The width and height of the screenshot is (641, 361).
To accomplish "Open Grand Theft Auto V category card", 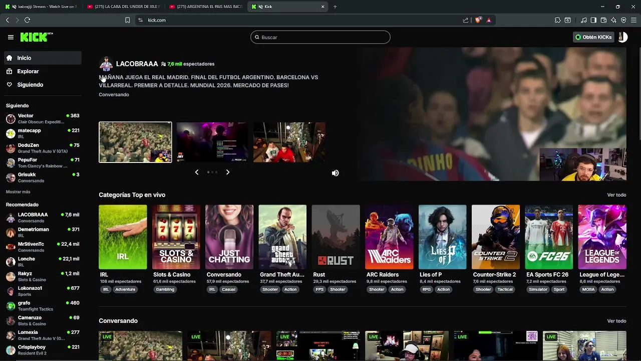I will click(282, 237).
